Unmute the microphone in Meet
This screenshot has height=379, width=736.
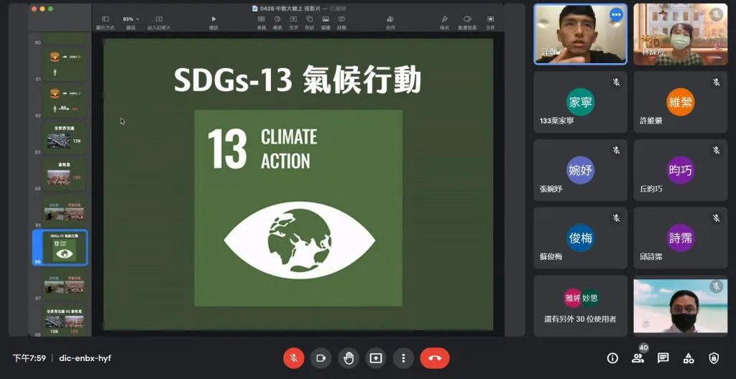(293, 357)
